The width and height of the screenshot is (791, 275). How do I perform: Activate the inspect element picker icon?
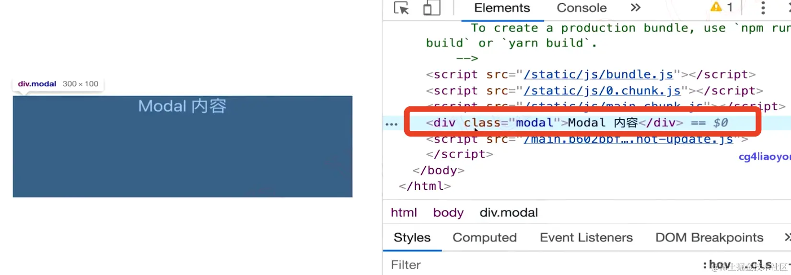401,8
